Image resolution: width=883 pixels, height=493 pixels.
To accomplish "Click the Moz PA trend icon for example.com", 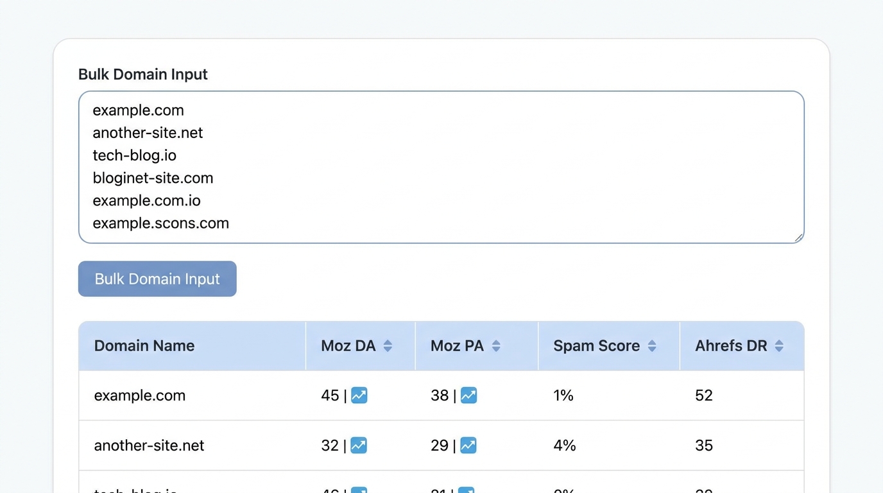I will tap(469, 395).
